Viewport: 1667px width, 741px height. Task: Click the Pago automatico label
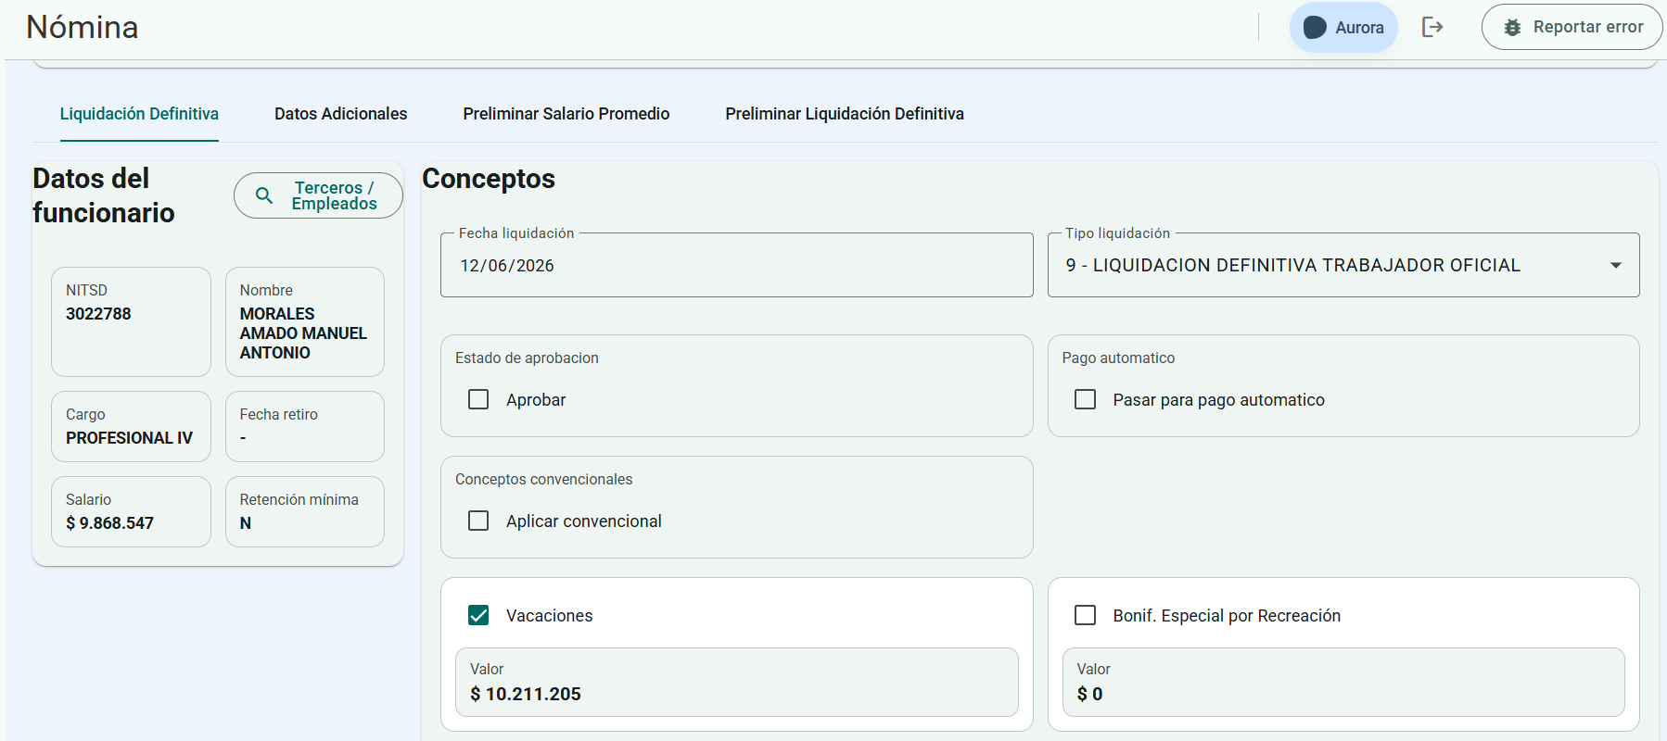(x=1118, y=358)
